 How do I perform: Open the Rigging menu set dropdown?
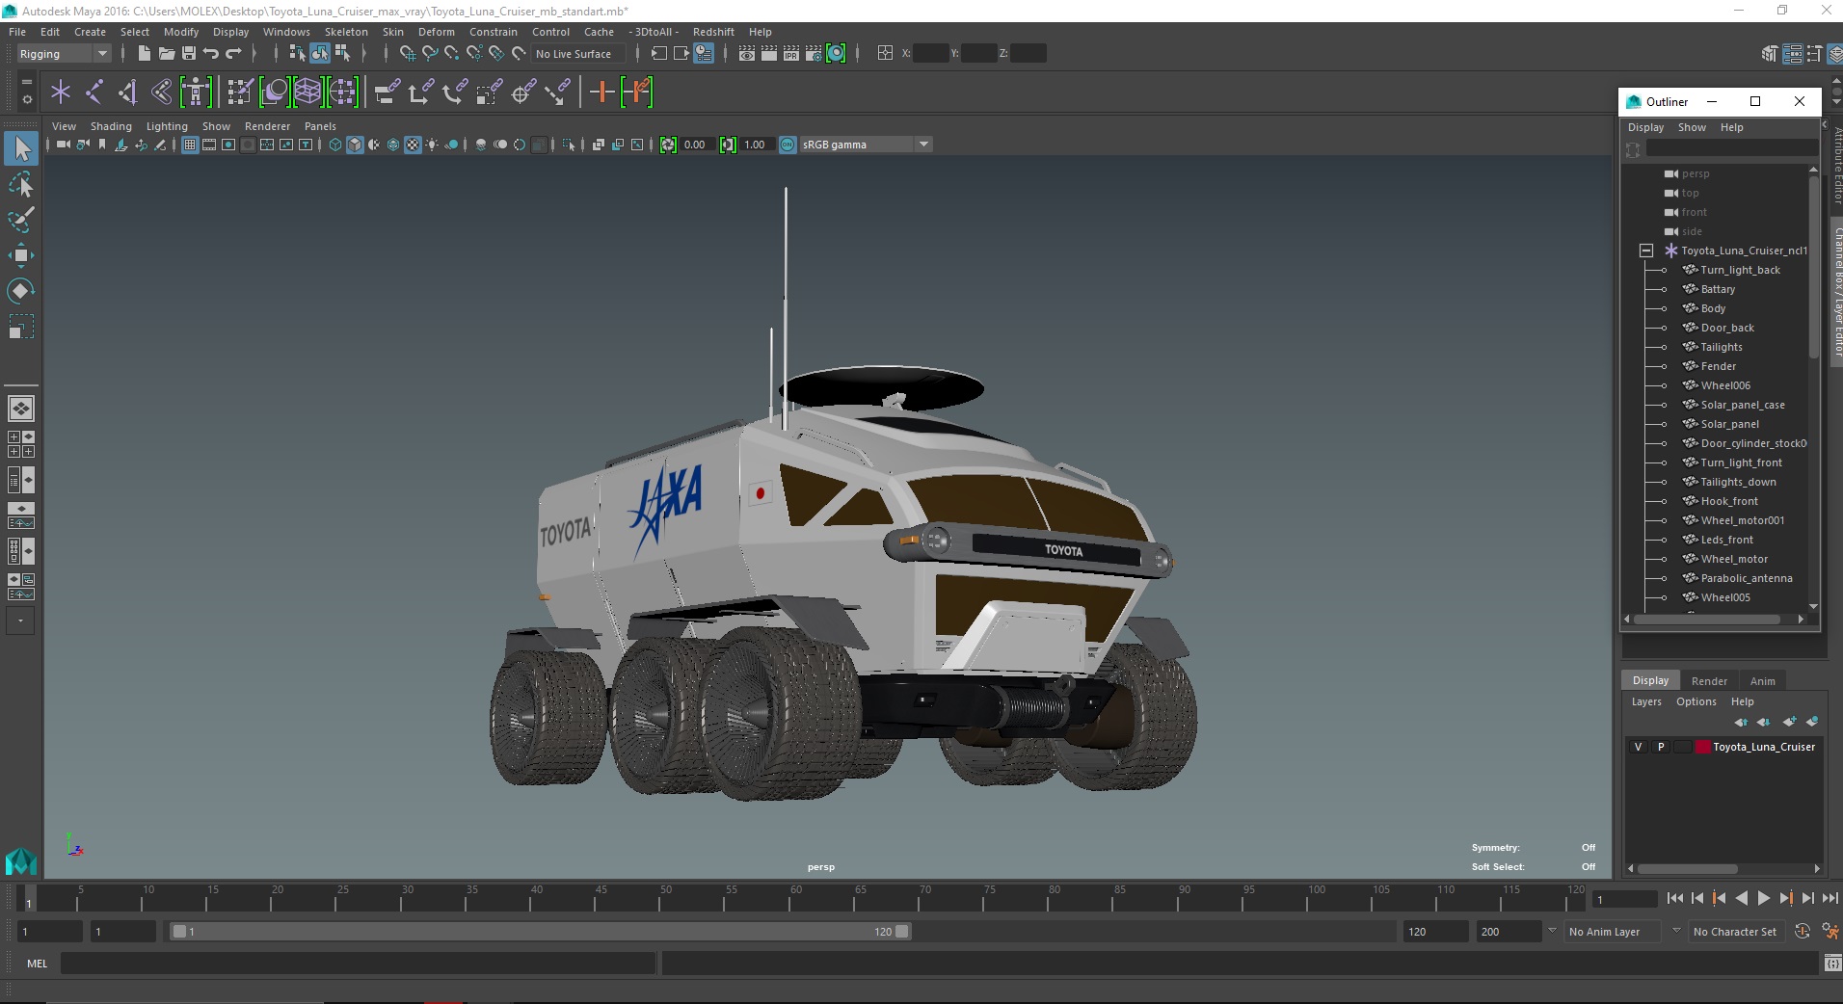tap(64, 54)
